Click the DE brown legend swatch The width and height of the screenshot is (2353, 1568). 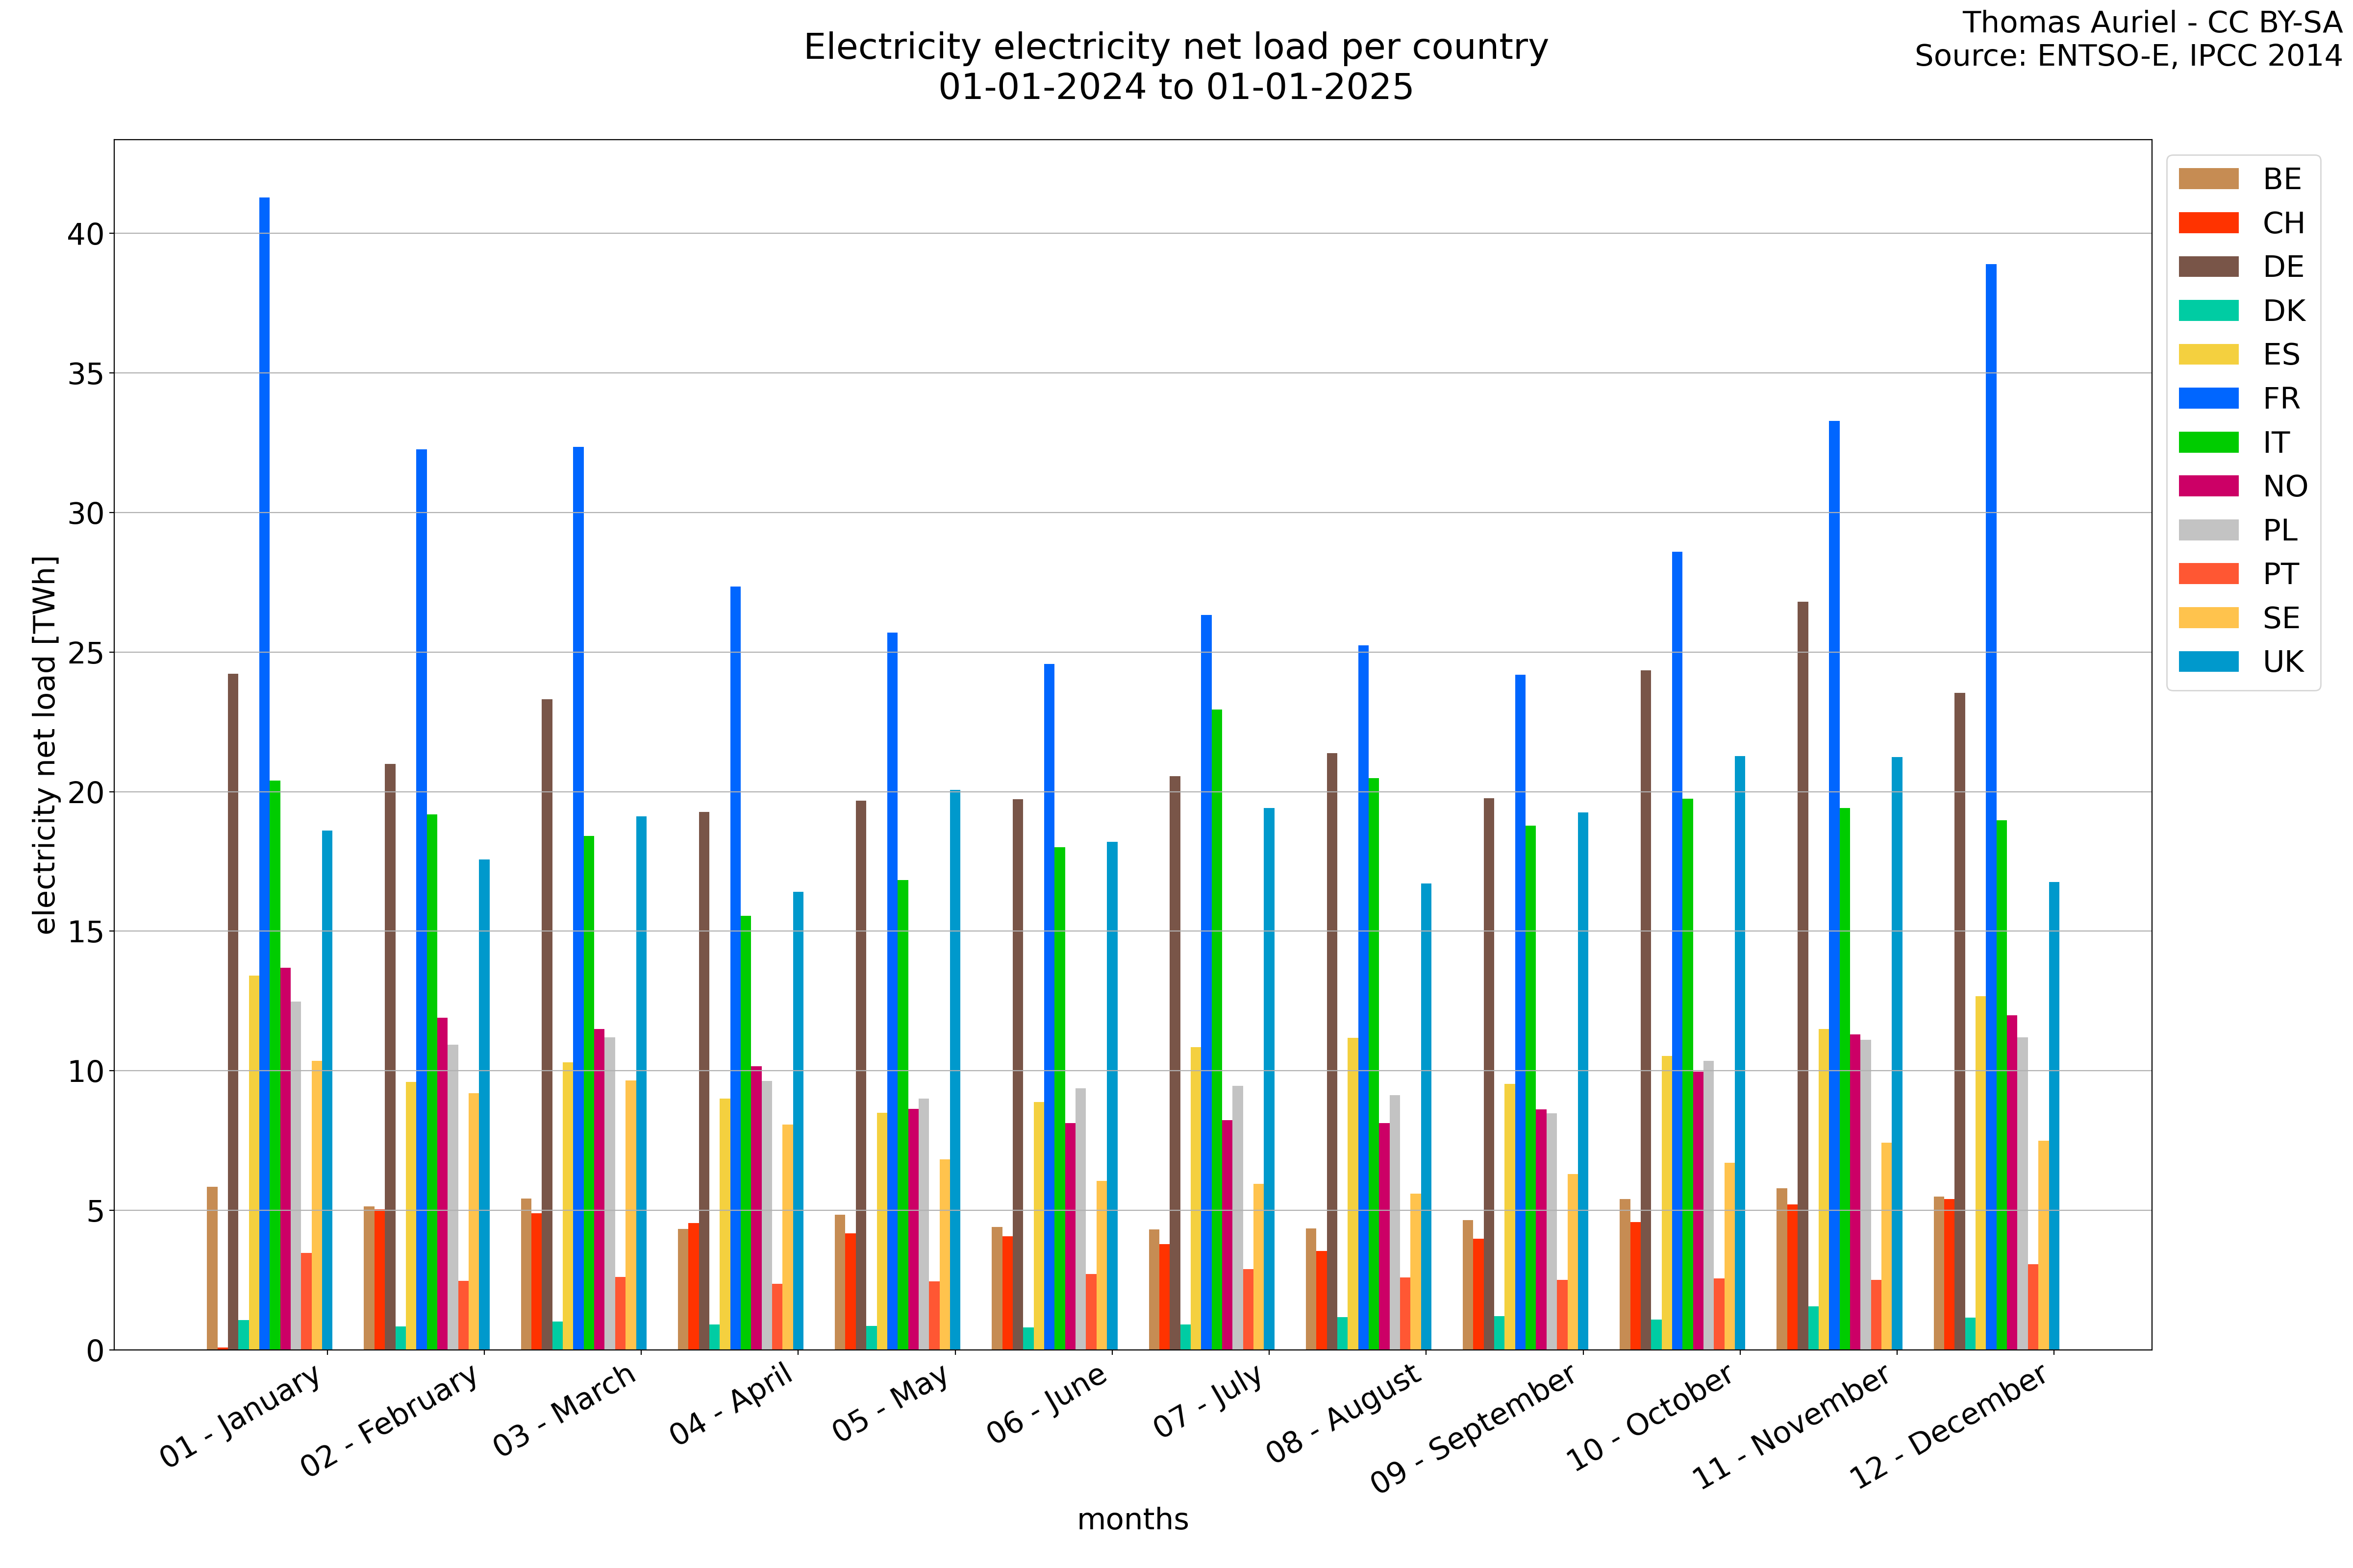[2208, 267]
